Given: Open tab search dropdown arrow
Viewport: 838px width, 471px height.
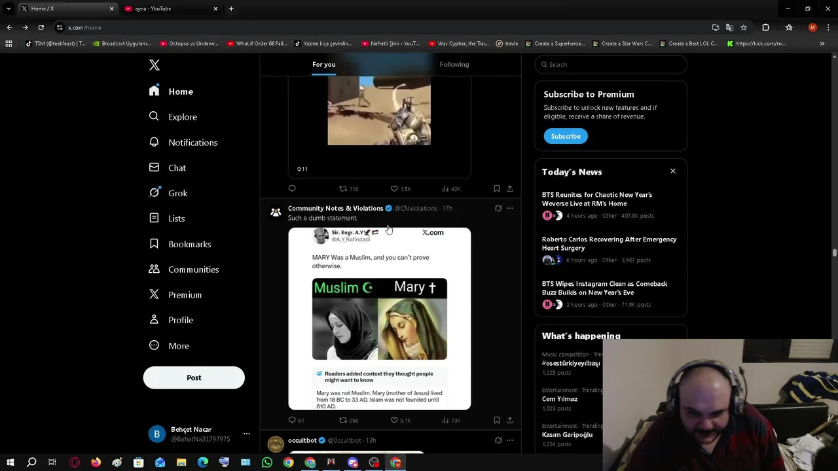Looking at the screenshot, I should [9, 9].
